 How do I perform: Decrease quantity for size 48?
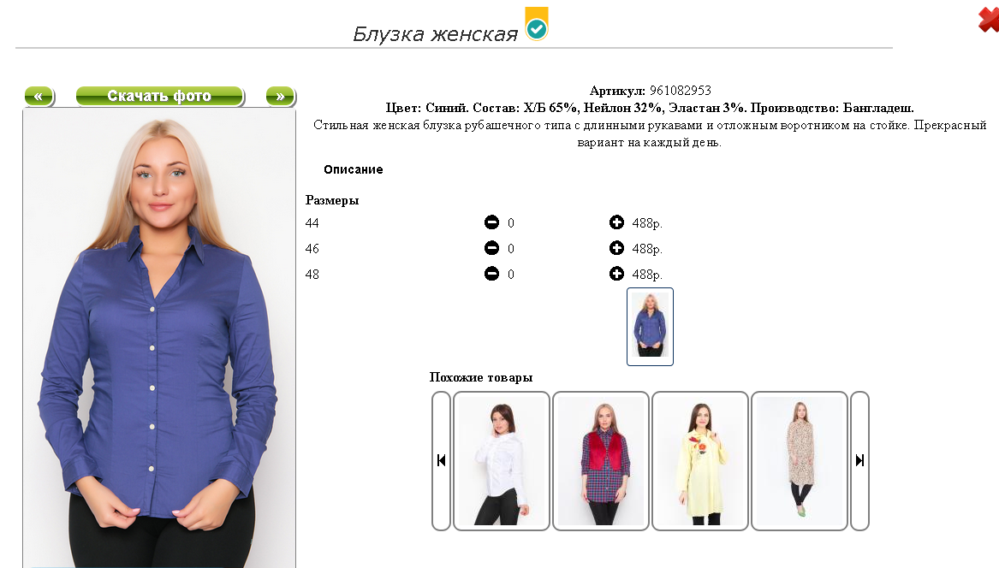click(491, 274)
